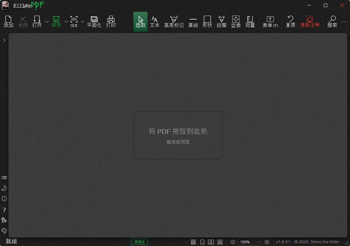
Task: Open help question mark icon
Action: point(4,210)
